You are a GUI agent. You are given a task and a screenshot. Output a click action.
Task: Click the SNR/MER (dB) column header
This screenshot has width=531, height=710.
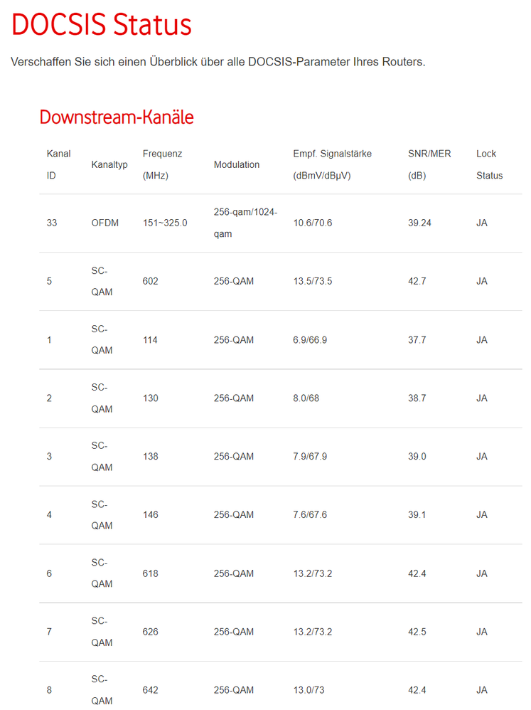(x=429, y=164)
